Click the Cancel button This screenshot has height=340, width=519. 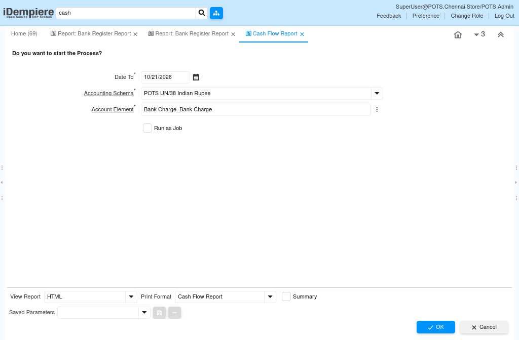coord(484,327)
